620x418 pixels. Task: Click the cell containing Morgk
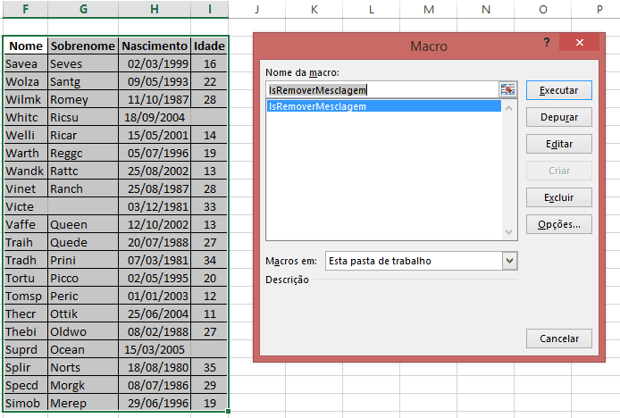83,386
